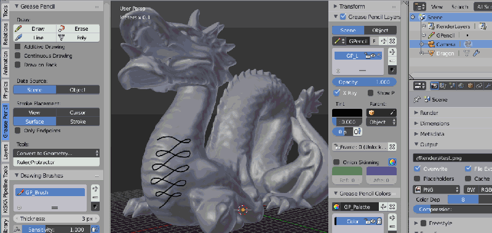This screenshot has width=492, height=233.
Task: Unlink the GP_Palette datablock
Action: coord(392,207)
